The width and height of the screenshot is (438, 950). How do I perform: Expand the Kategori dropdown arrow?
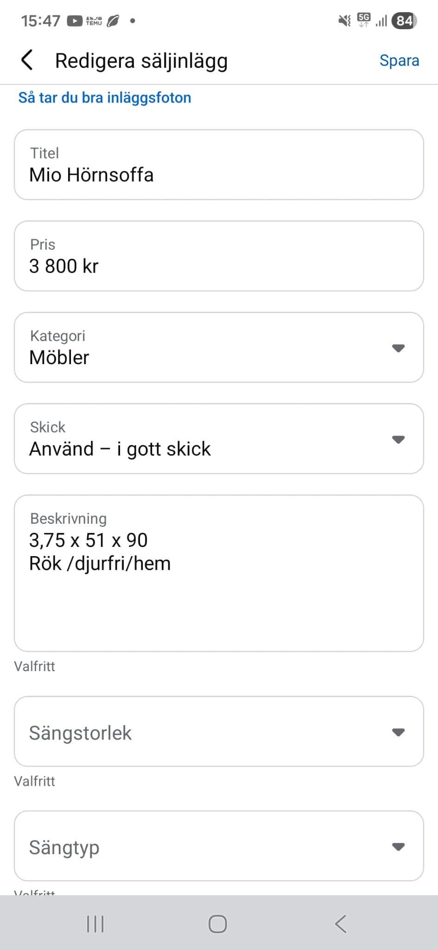click(398, 348)
